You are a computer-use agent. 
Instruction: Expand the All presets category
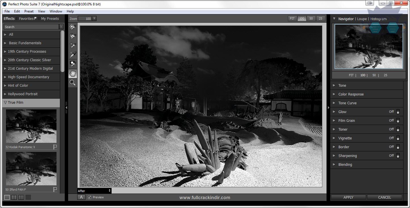pos(31,35)
